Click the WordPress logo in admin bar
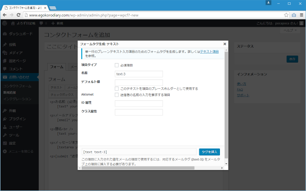Screen dimensions: 306x191 click(4, 23)
